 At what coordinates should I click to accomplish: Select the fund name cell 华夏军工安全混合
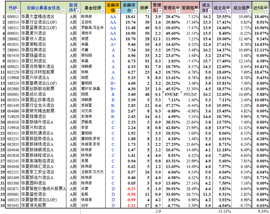coord(43,172)
